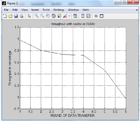Screen dimensions: 140x121
Task: Select the Rotate 3D tool
Action: coord(54,16)
